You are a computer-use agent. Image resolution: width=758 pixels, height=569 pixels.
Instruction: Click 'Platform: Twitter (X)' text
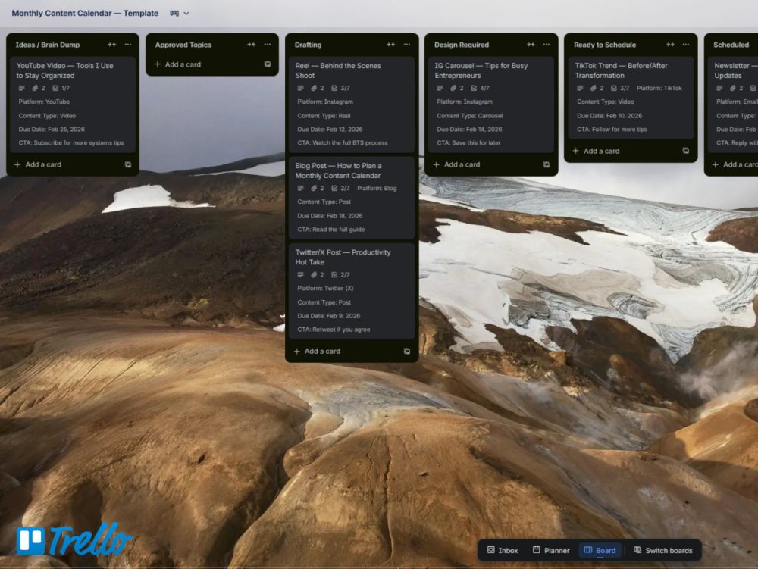coord(325,288)
